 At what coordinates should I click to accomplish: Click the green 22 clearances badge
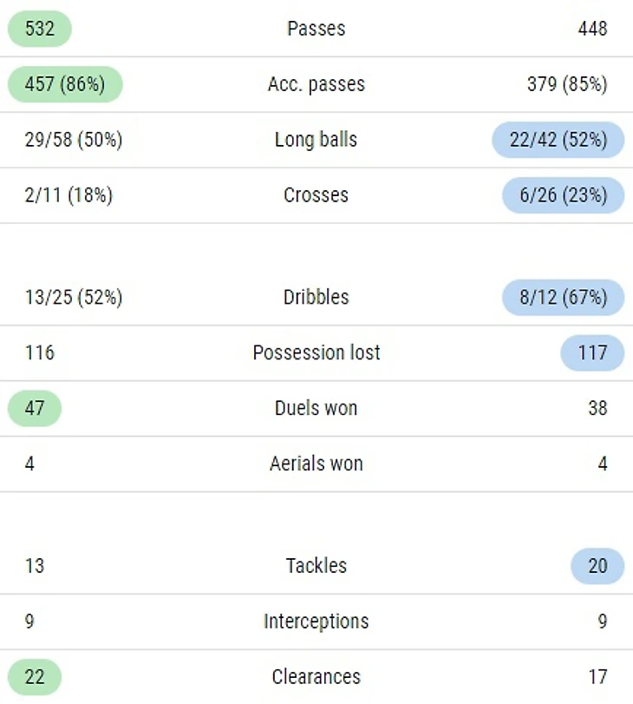[35, 677]
